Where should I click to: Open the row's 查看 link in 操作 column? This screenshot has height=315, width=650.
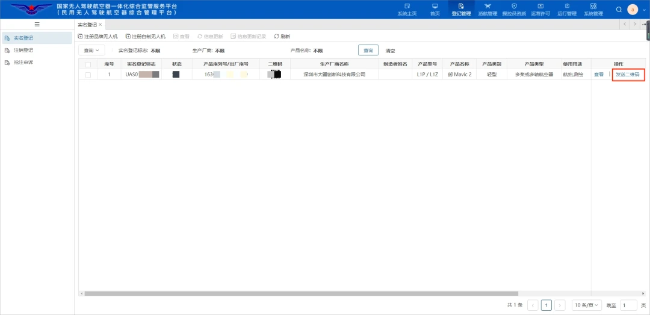pos(599,75)
